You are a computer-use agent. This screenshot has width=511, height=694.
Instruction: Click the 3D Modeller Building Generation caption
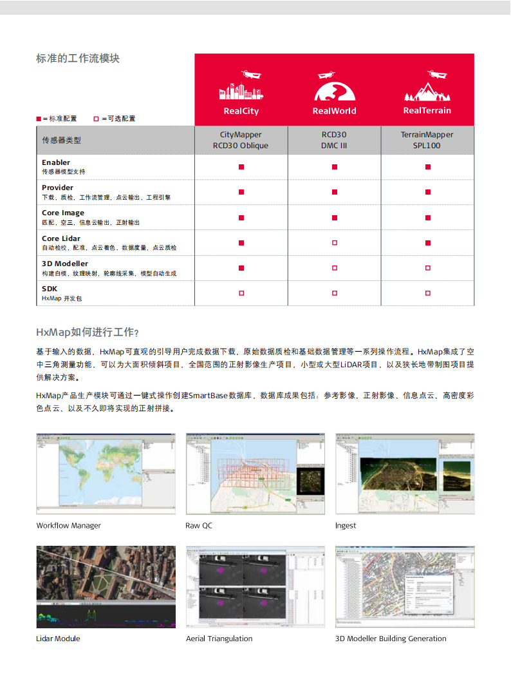pos(391,639)
